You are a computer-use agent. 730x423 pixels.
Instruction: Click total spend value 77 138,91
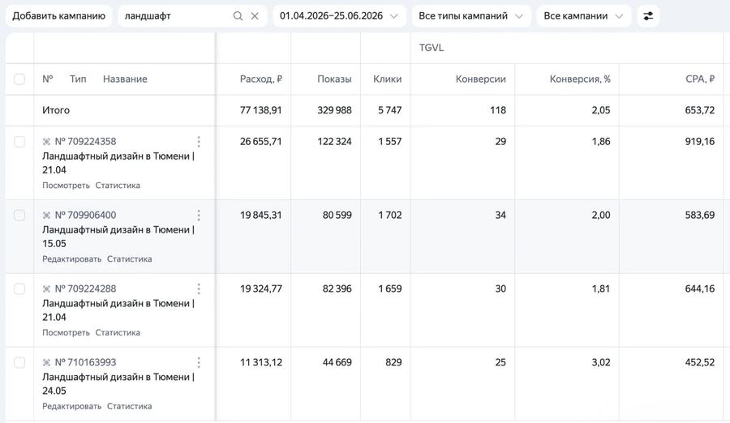(260, 110)
